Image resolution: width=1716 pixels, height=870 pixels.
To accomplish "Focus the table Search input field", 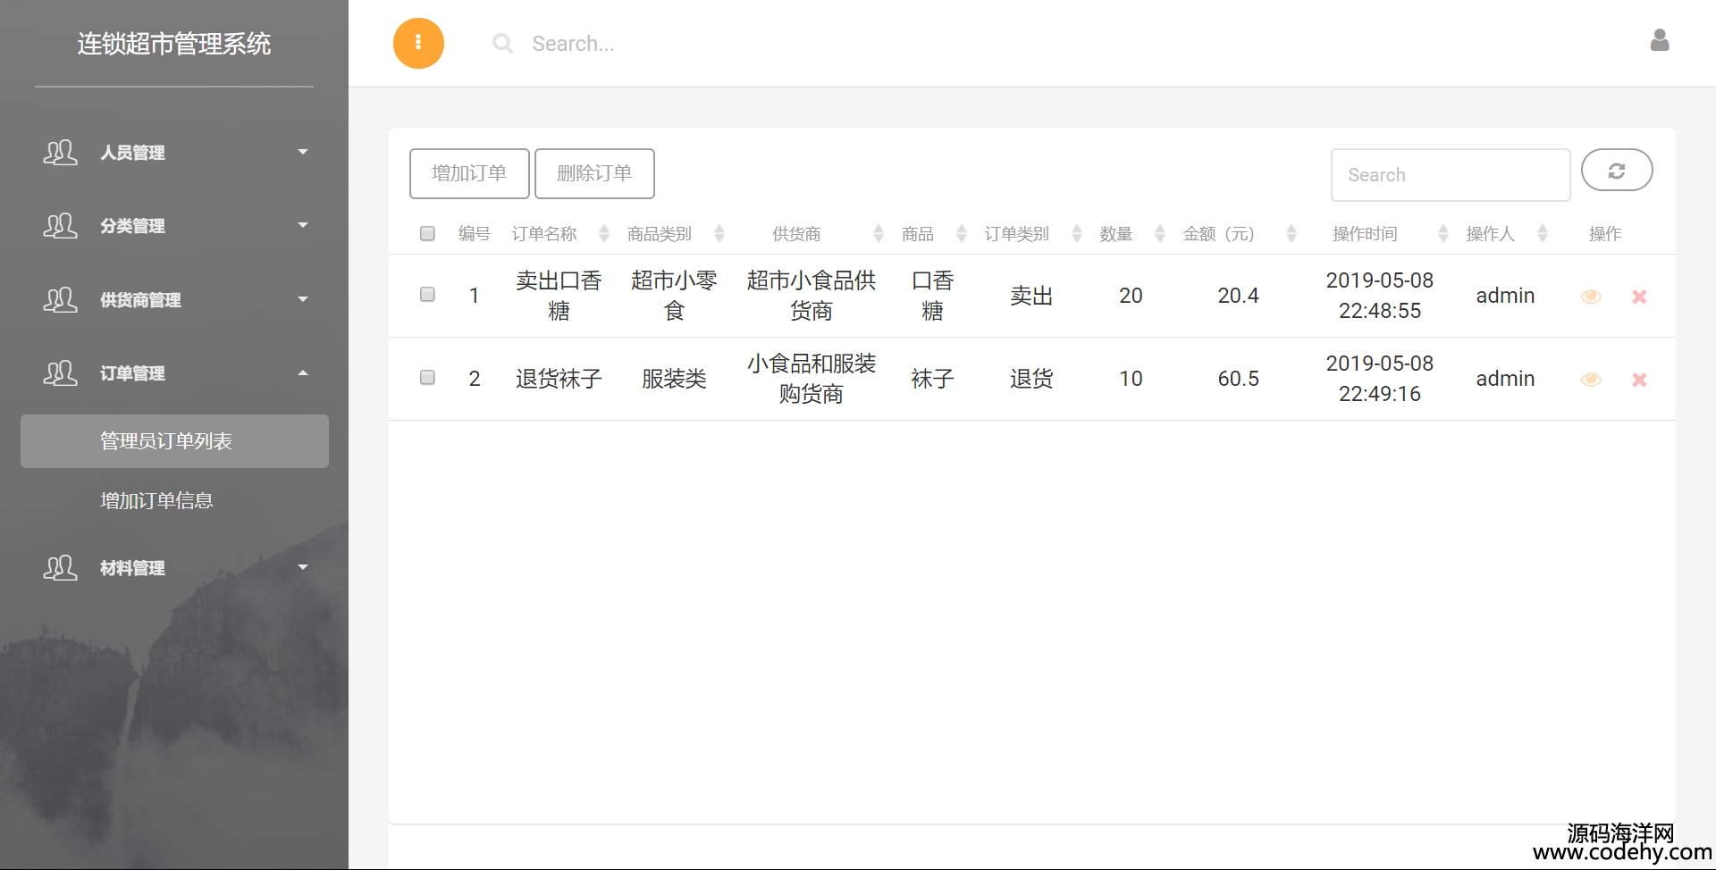I will pyautogui.click(x=1450, y=175).
